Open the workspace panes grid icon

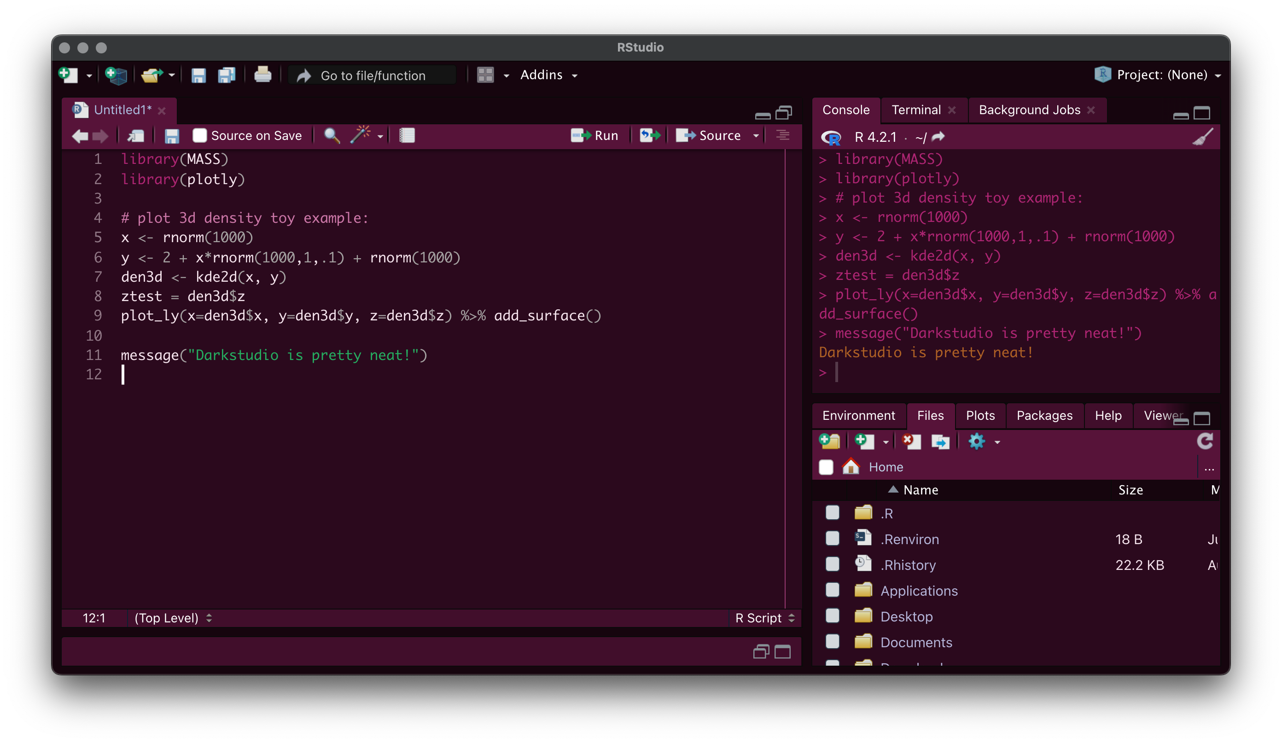click(485, 75)
